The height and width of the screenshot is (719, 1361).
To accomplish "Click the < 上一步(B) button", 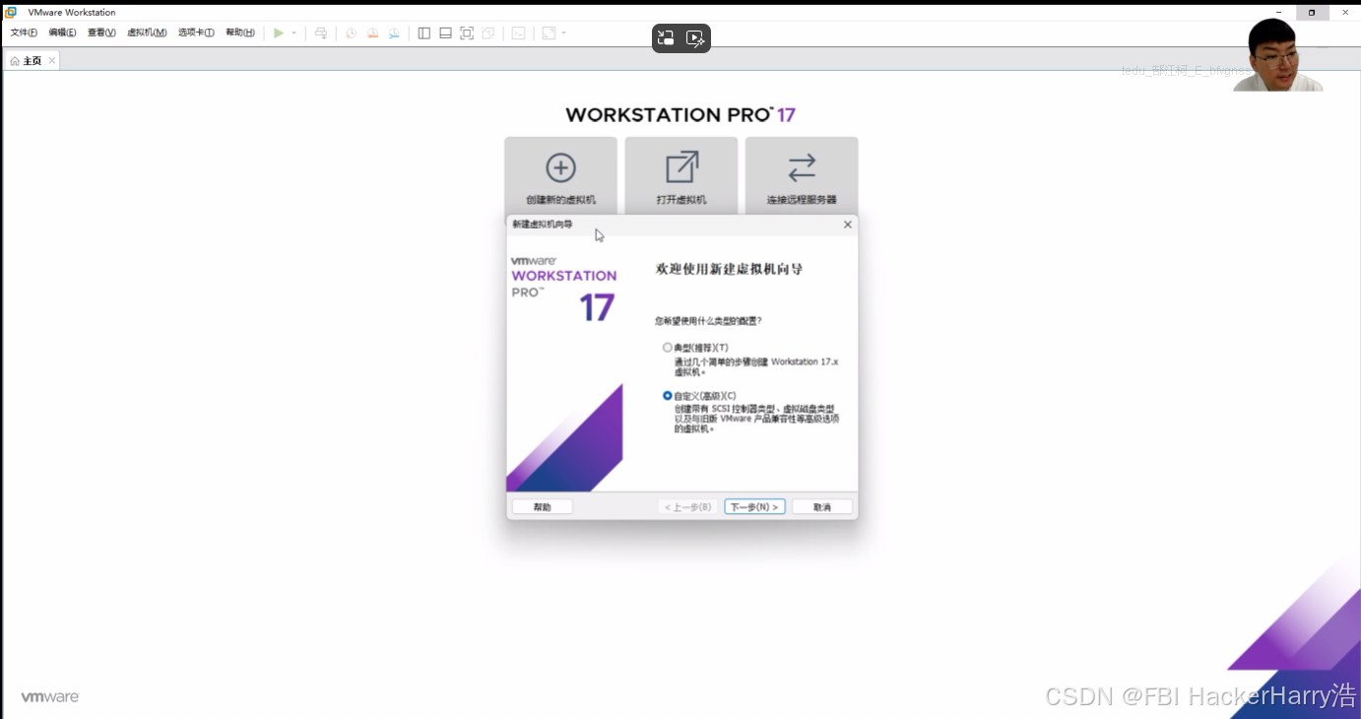I will (687, 507).
